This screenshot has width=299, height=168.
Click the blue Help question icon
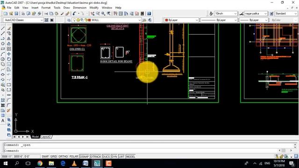[x=149, y=14]
